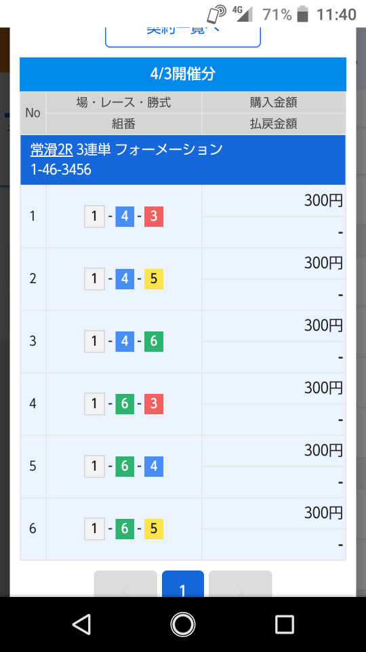Tap the partially visible 一覧 button at top
Image resolution: width=366 pixels, height=652 pixels.
[182, 37]
